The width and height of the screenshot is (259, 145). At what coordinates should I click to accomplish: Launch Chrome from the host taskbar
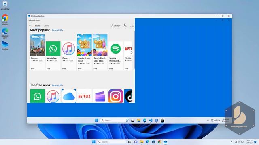(x=159, y=142)
